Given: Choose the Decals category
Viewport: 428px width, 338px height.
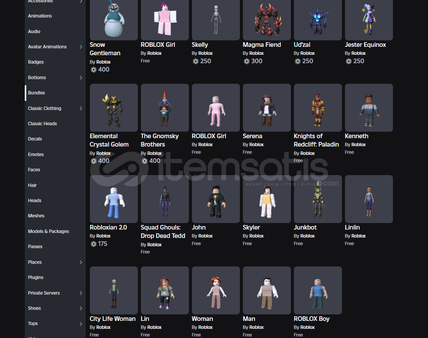Looking at the screenshot, I should pos(35,139).
